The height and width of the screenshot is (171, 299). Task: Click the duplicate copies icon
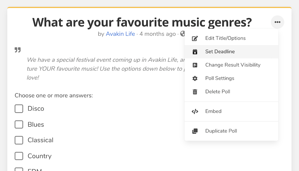coord(195,131)
